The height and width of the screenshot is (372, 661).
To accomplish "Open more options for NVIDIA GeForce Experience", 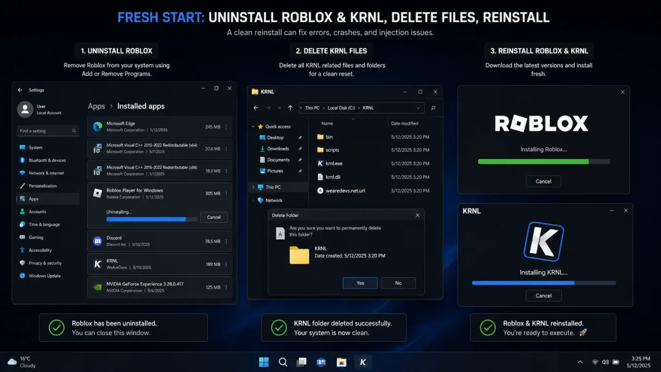I will pos(227,287).
